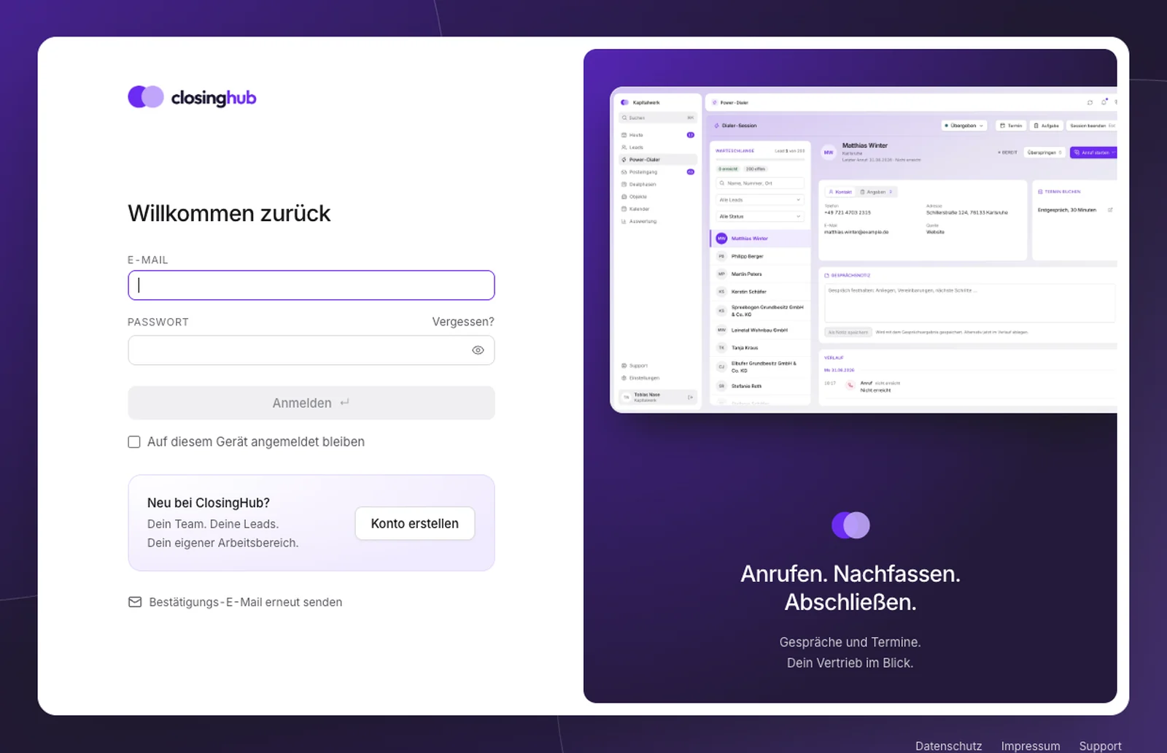Click the dashboard preview screenshot
The image size is (1167, 753).
pos(864,250)
